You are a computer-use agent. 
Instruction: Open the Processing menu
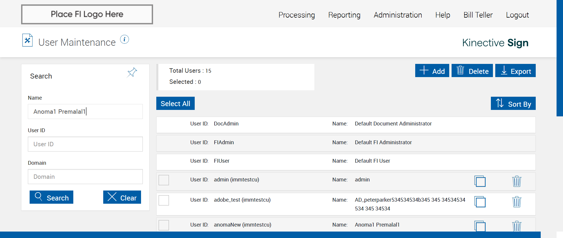click(296, 15)
